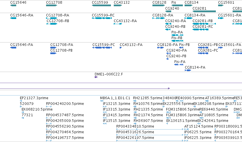Select EST EP21327.3prime
242x142 pixels.
pyautogui.click(x=21, y=101)
